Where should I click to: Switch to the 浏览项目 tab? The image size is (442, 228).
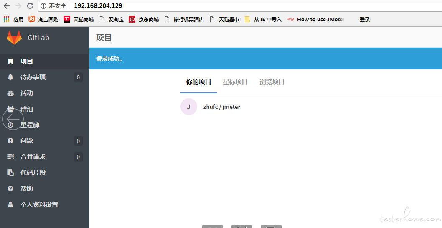click(272, 82)
